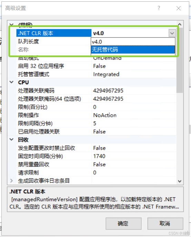Select the .NET CLR 版本 property row
The image size is (191, 237).
tap(54, 33)
